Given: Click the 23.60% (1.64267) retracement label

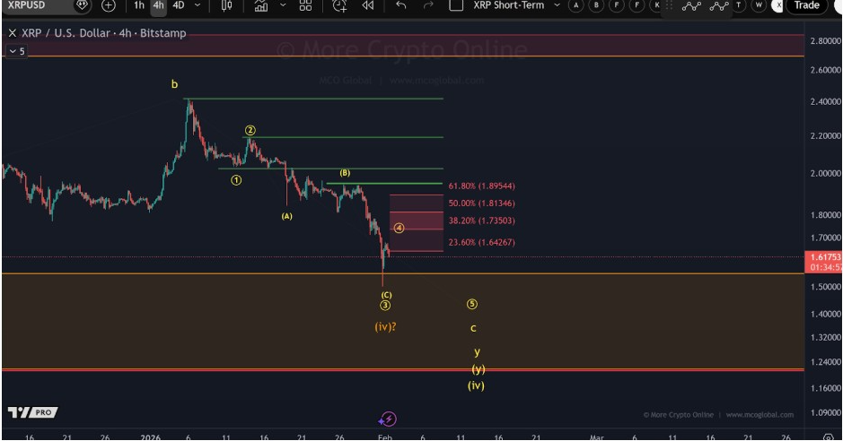Looking at the screenshot, I should [x=481, y=242].
